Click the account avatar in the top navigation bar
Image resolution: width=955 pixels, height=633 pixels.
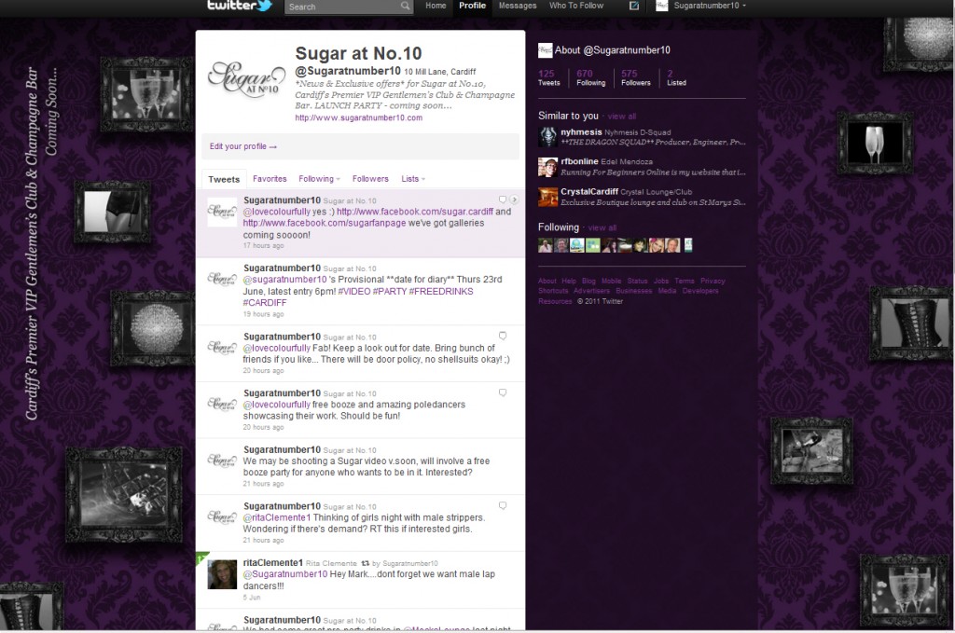661,6
